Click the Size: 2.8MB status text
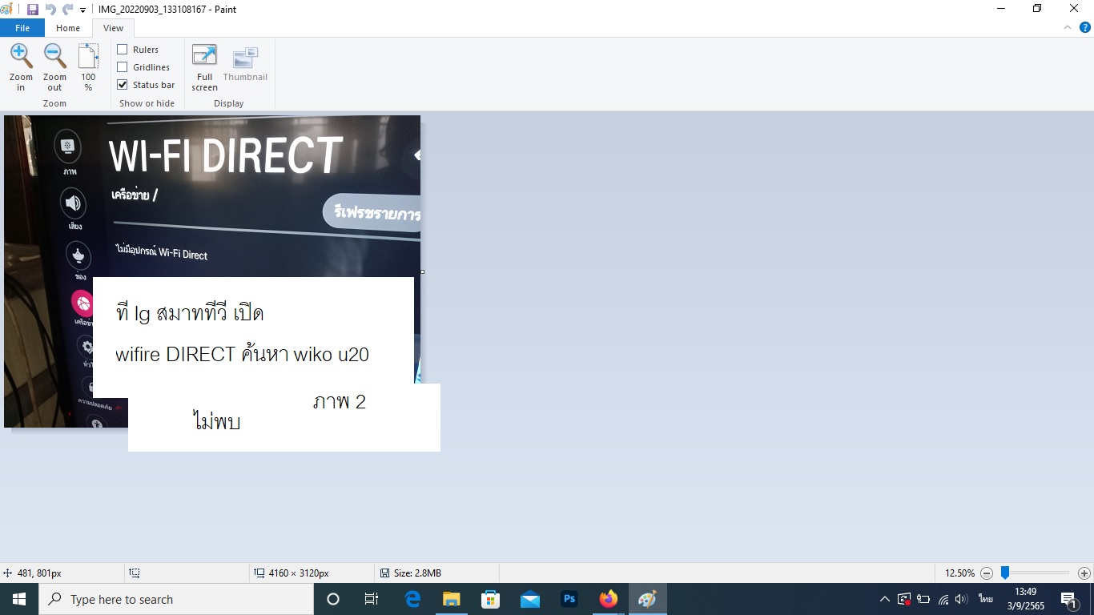This screenshot has height=615, width=1094. pyautogui.click(x=416, y=573)
